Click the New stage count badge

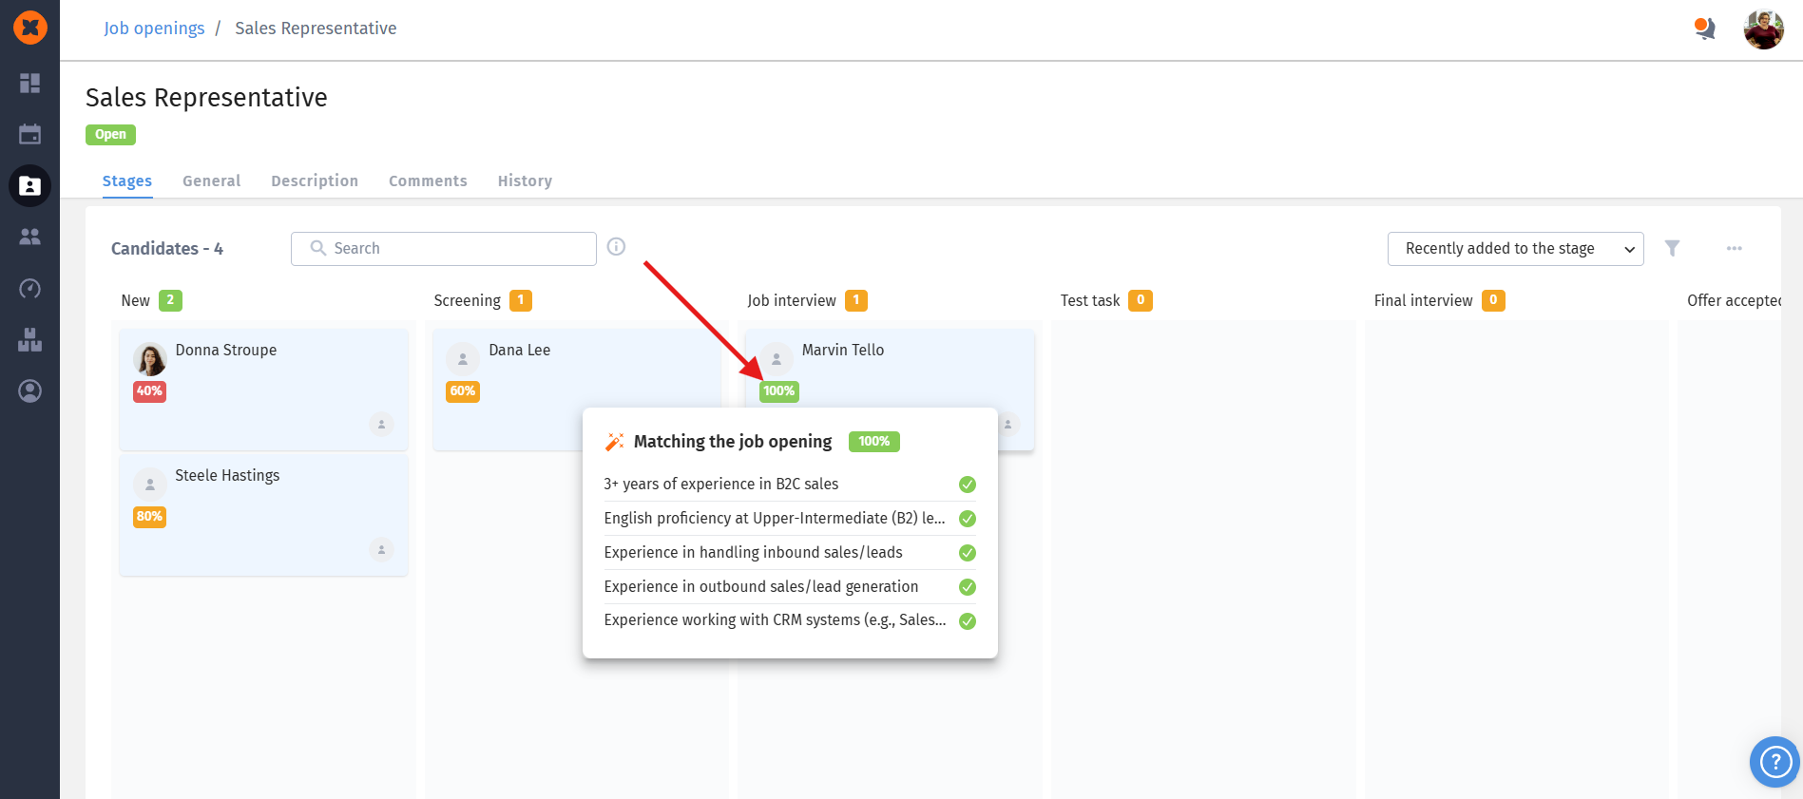click(x=171, y=300)
